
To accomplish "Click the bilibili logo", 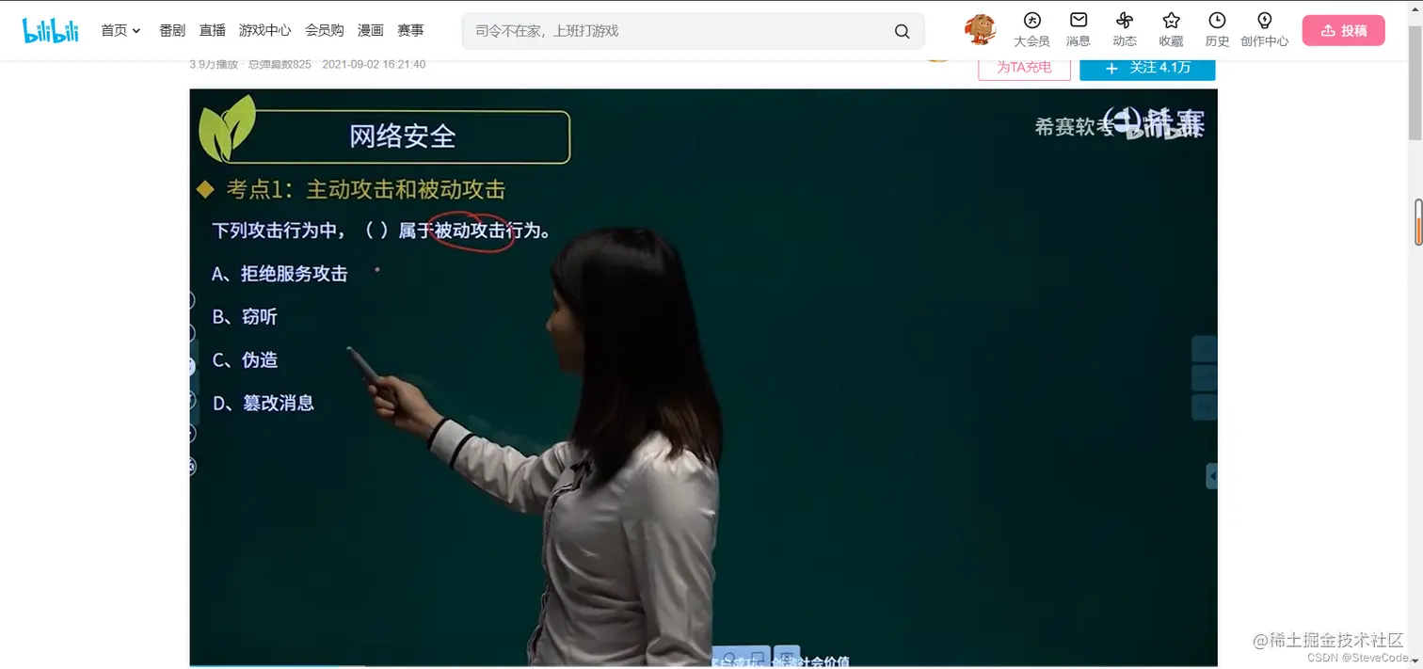I will pos(50,29).
